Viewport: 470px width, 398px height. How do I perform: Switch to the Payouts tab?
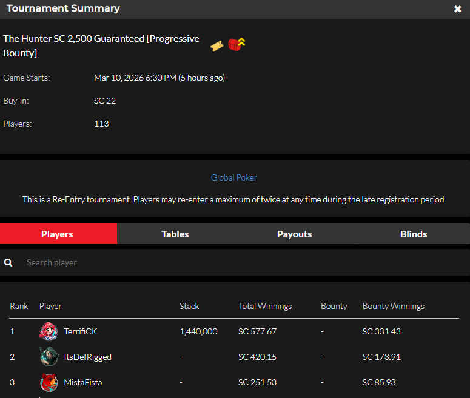pyautogui.click(x=294, y=234)
